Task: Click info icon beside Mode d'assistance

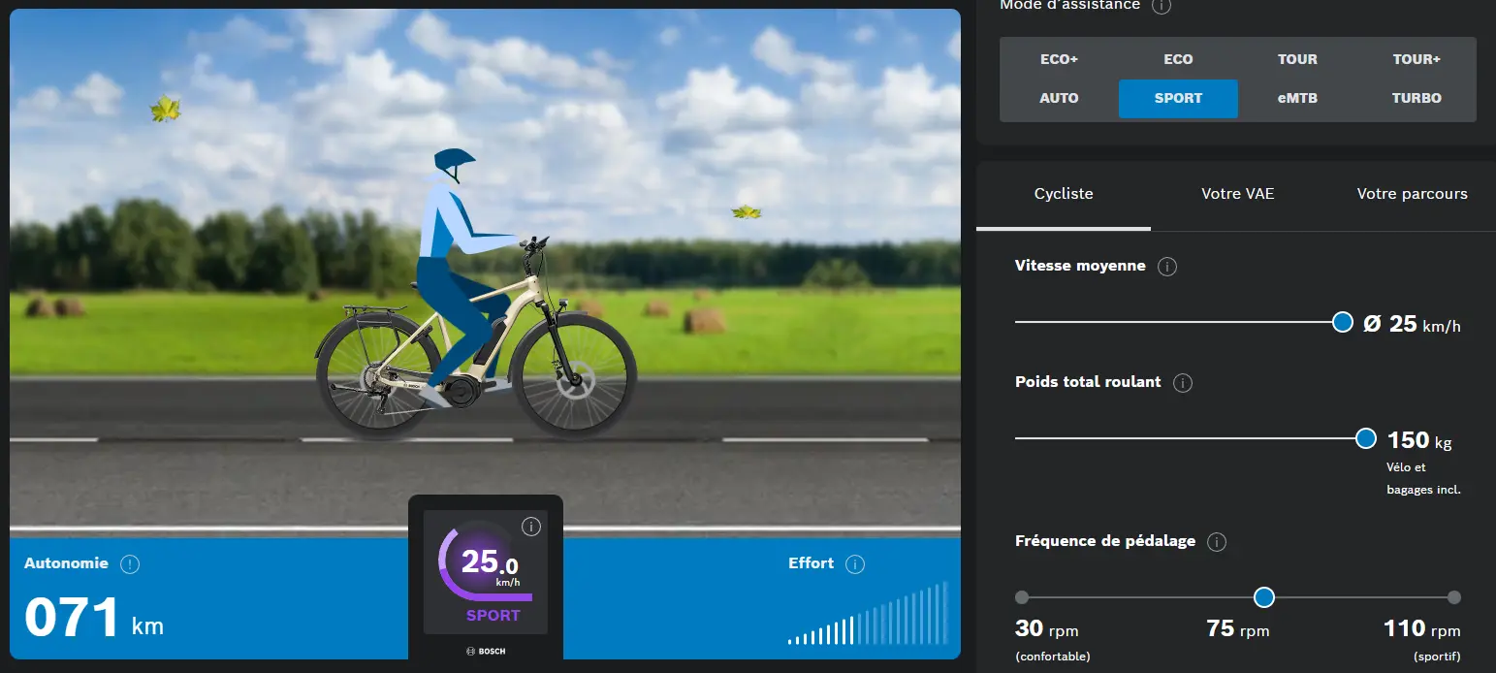Action: pyautogui.click(x=1162, y=6)
